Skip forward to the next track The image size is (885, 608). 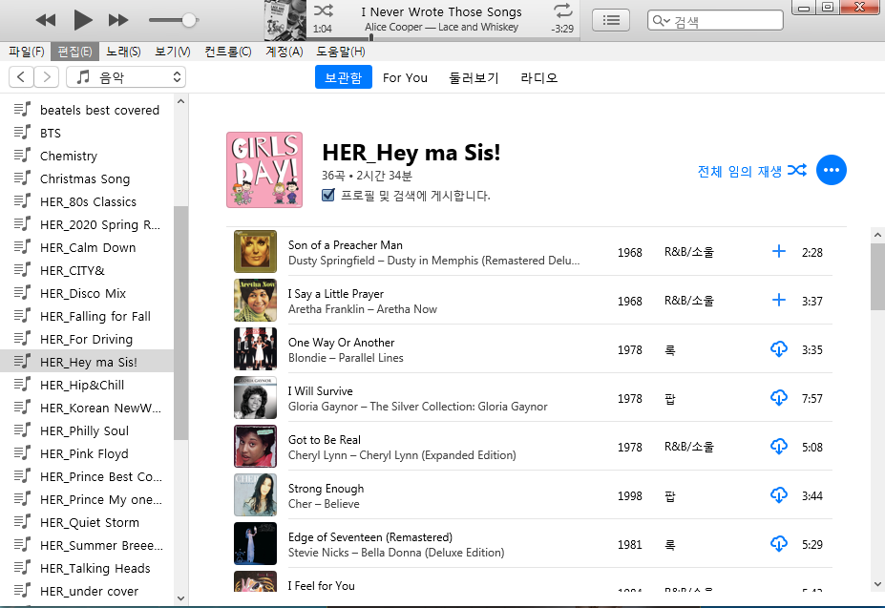[x=118, y=20]
